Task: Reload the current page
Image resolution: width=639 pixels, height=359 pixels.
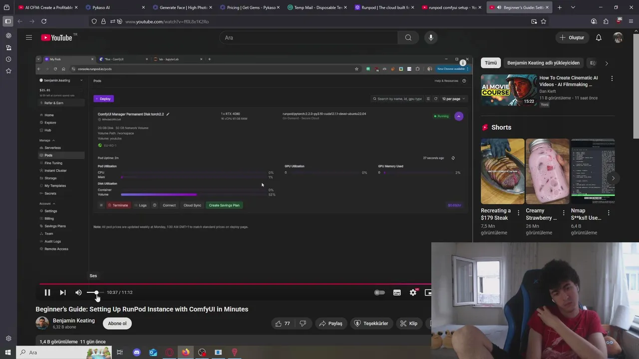Action: tap(44, 21)
